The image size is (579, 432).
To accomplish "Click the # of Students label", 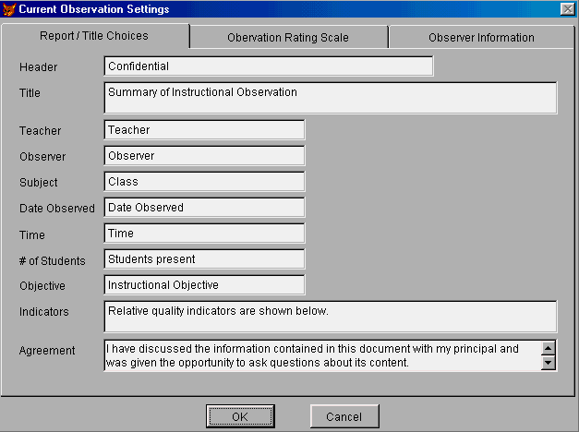I will coord(52,260).
